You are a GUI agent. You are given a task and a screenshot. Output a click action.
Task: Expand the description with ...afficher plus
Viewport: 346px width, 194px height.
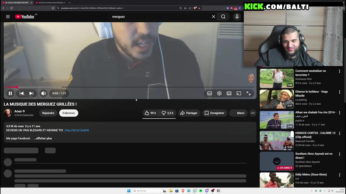click(43, 138)
